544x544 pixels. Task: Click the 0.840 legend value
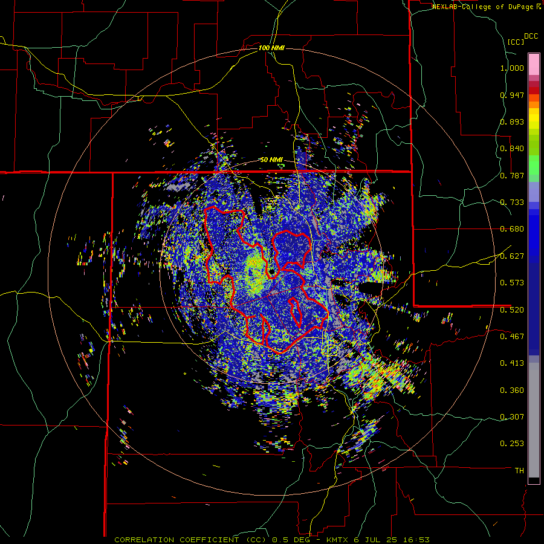[512, 149]
